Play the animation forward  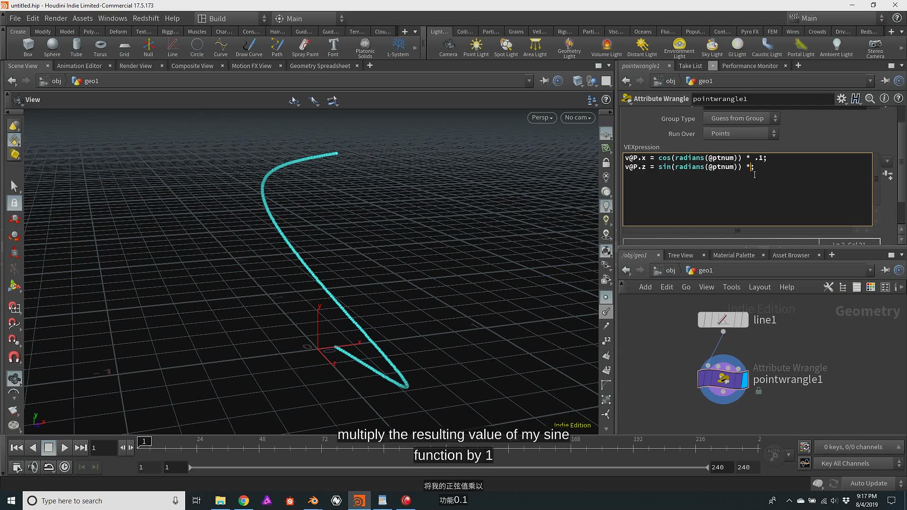[64, 447]
